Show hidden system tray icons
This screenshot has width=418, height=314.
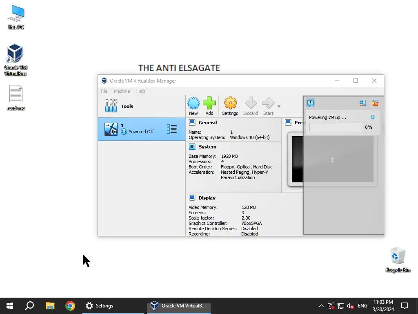point(321,306)
